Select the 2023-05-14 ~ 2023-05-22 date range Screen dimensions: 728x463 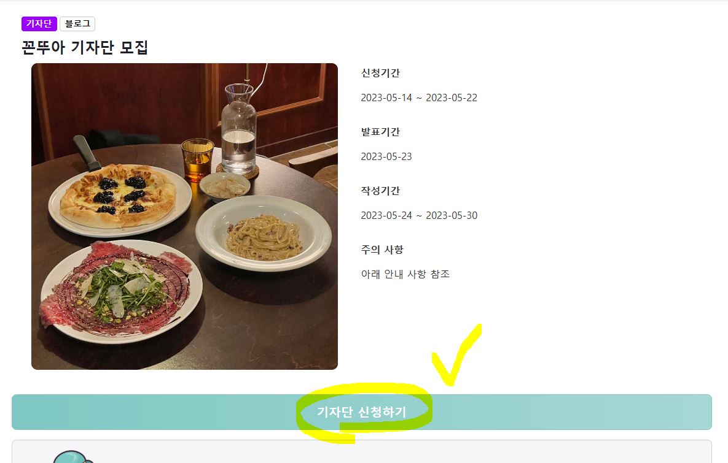tap(419, 98)
